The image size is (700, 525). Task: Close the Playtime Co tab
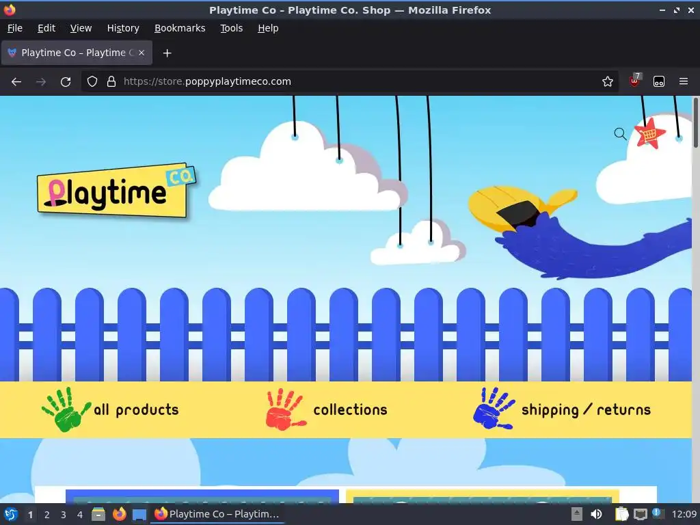(x=142, y=53)
